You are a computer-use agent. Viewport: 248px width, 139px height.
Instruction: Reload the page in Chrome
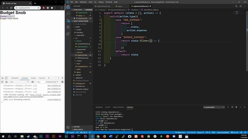point(11,8)
